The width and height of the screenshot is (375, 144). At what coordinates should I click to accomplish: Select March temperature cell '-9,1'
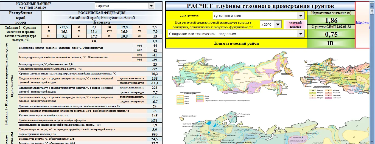click(64, 36)
